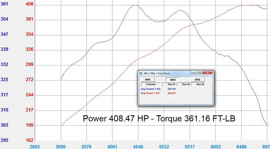Click the Eng Power T WC channel row

tap(175, 93)
